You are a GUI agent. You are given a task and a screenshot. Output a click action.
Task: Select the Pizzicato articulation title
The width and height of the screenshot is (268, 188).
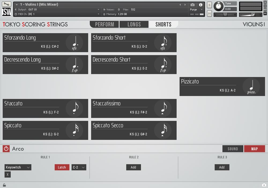point(190,82)
